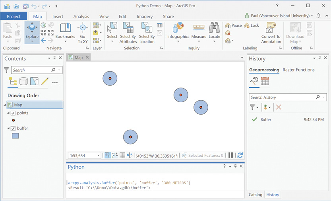Pause drawing in the map view
Image resolution: width=331 pixels, height=201 pixels.
(231, 155)
